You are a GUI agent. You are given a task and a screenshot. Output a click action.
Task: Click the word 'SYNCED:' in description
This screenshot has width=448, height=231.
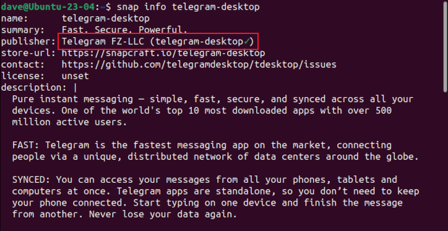(32, 180)
